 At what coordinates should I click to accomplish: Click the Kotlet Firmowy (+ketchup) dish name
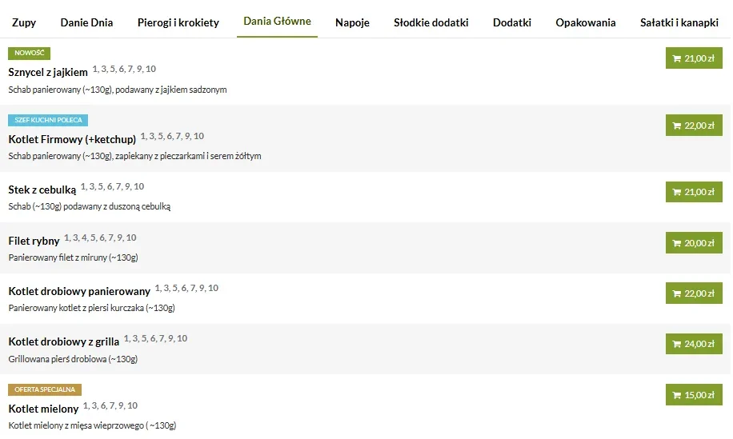(x=72, y=139)
